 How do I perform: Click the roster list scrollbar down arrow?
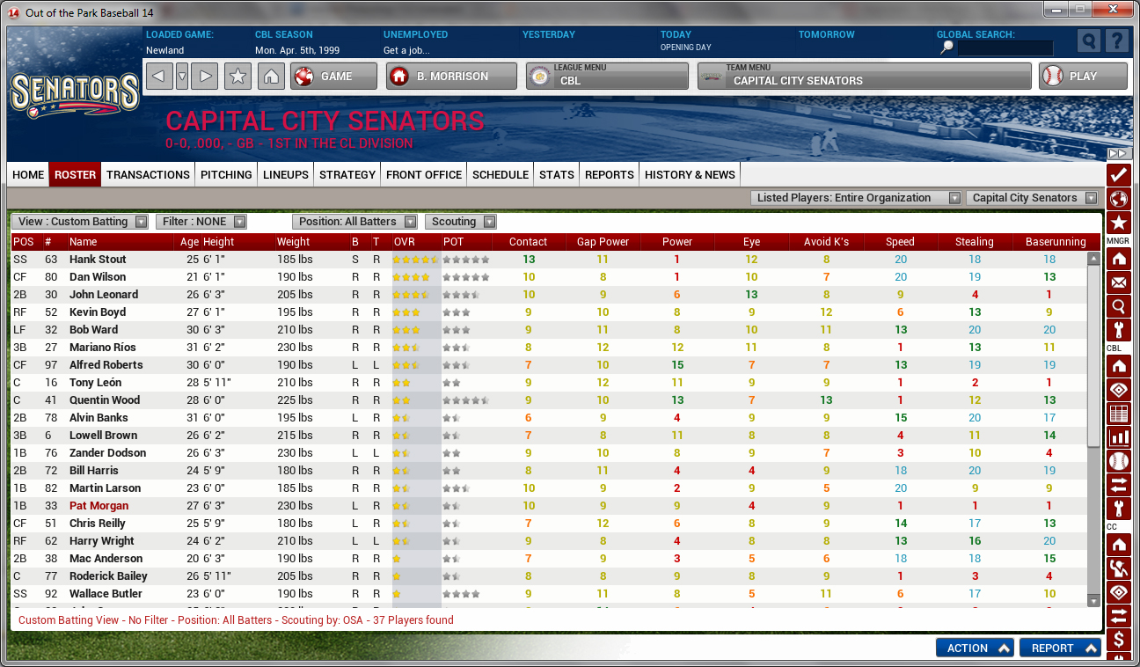[1093, 600]
